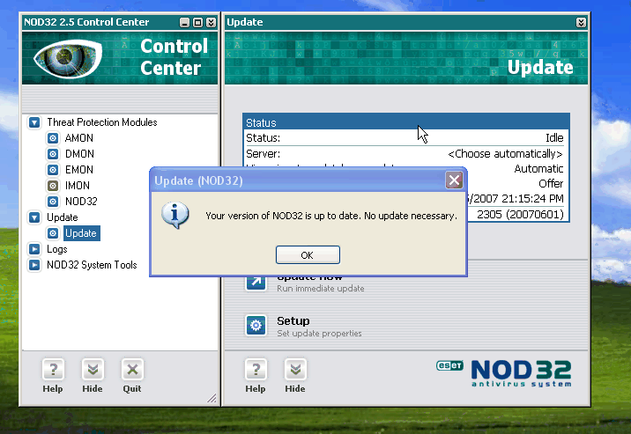Open Setup gear icon
The image size is (631, 434).
click(256, 325)
